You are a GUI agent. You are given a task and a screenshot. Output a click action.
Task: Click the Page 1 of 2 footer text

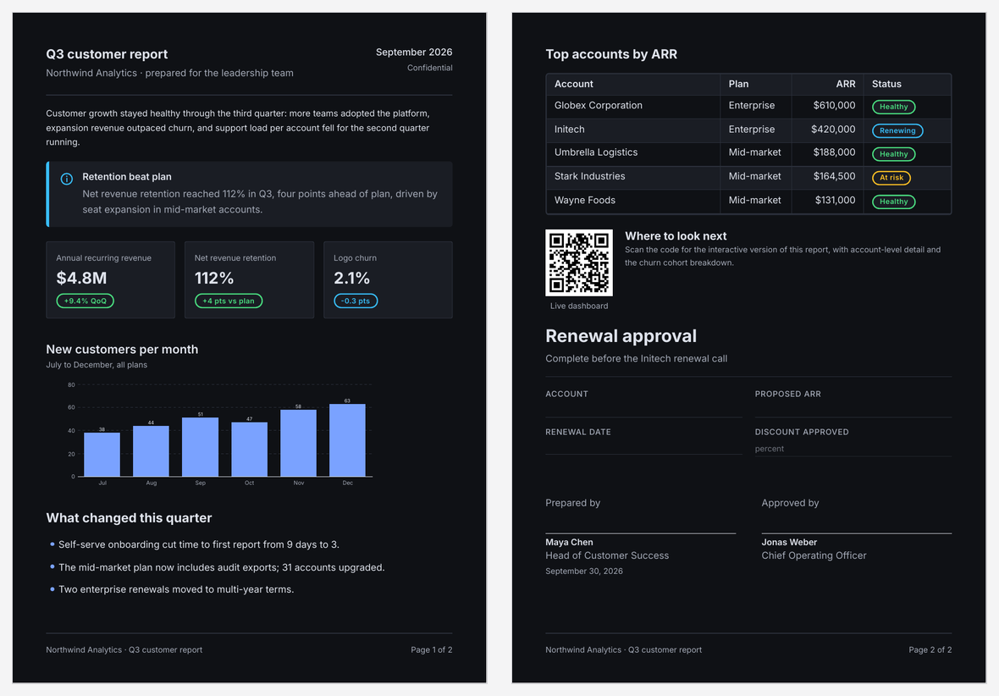pos(431,650)
